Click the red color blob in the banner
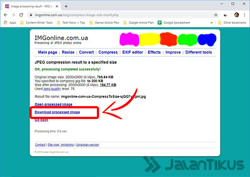This screenshot has width=250, height=177. [x=169, y=39]
